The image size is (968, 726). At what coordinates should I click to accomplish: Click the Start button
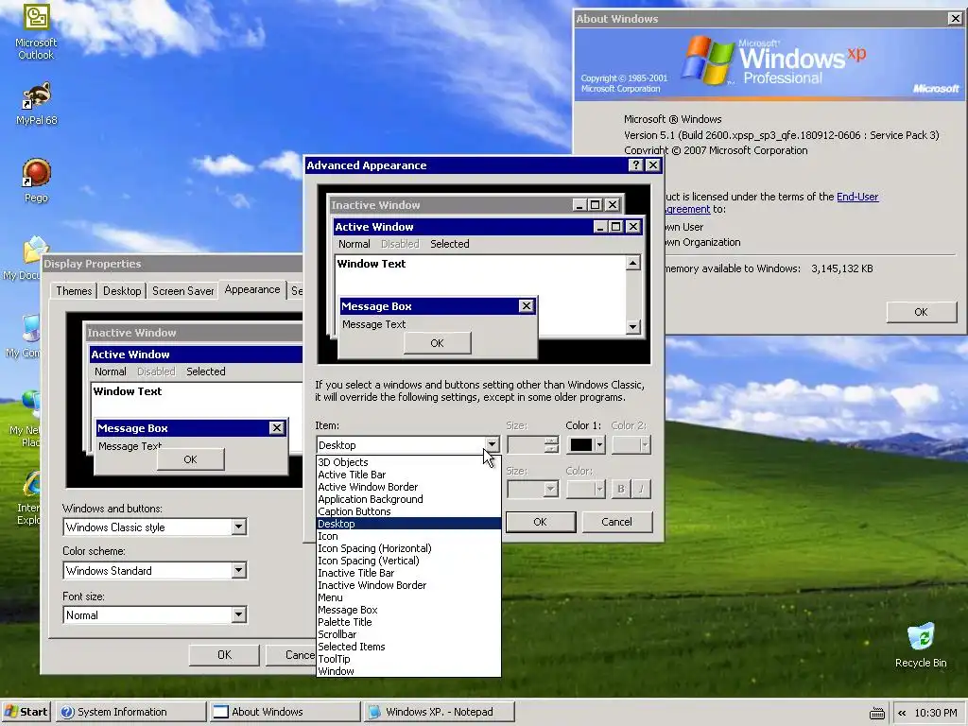point(26,712)
